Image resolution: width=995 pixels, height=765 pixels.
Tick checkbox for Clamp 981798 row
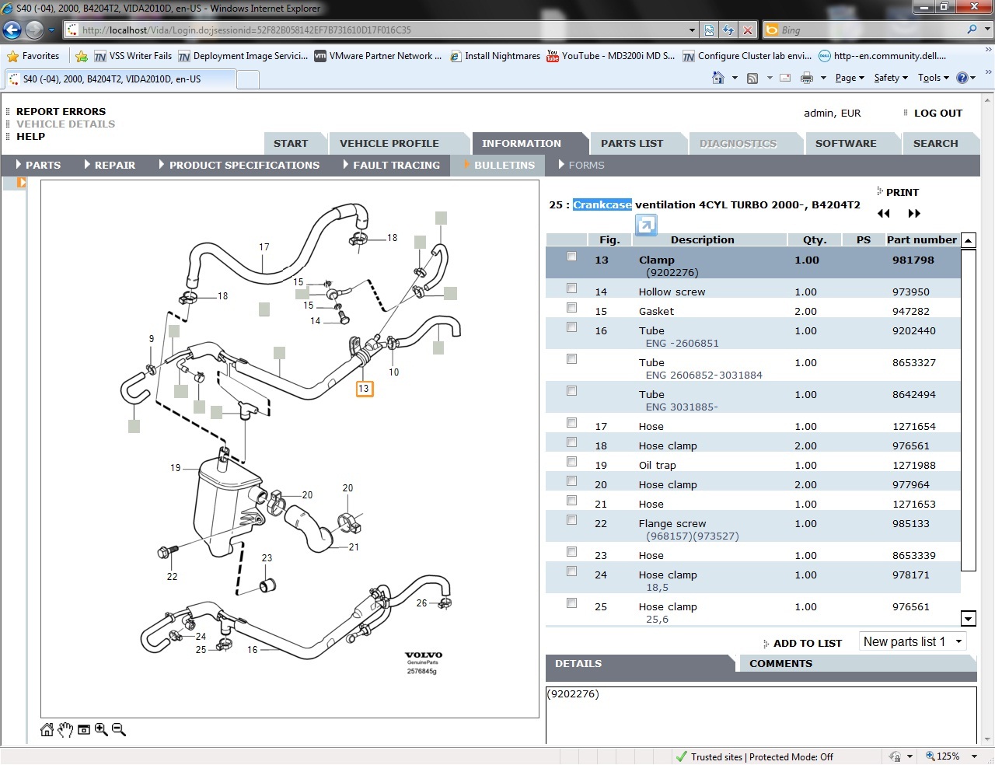point(572,257)
